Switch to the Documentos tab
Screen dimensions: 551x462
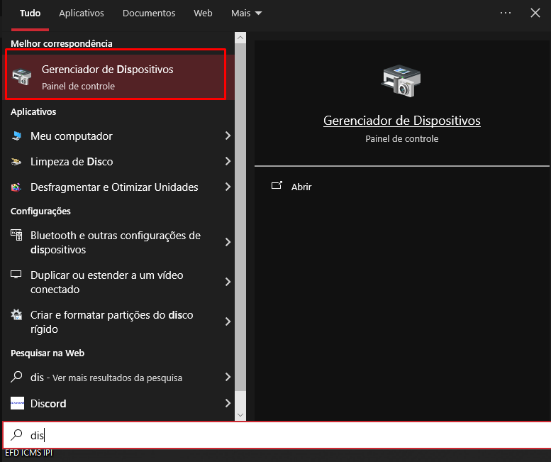tap(149, 13)
